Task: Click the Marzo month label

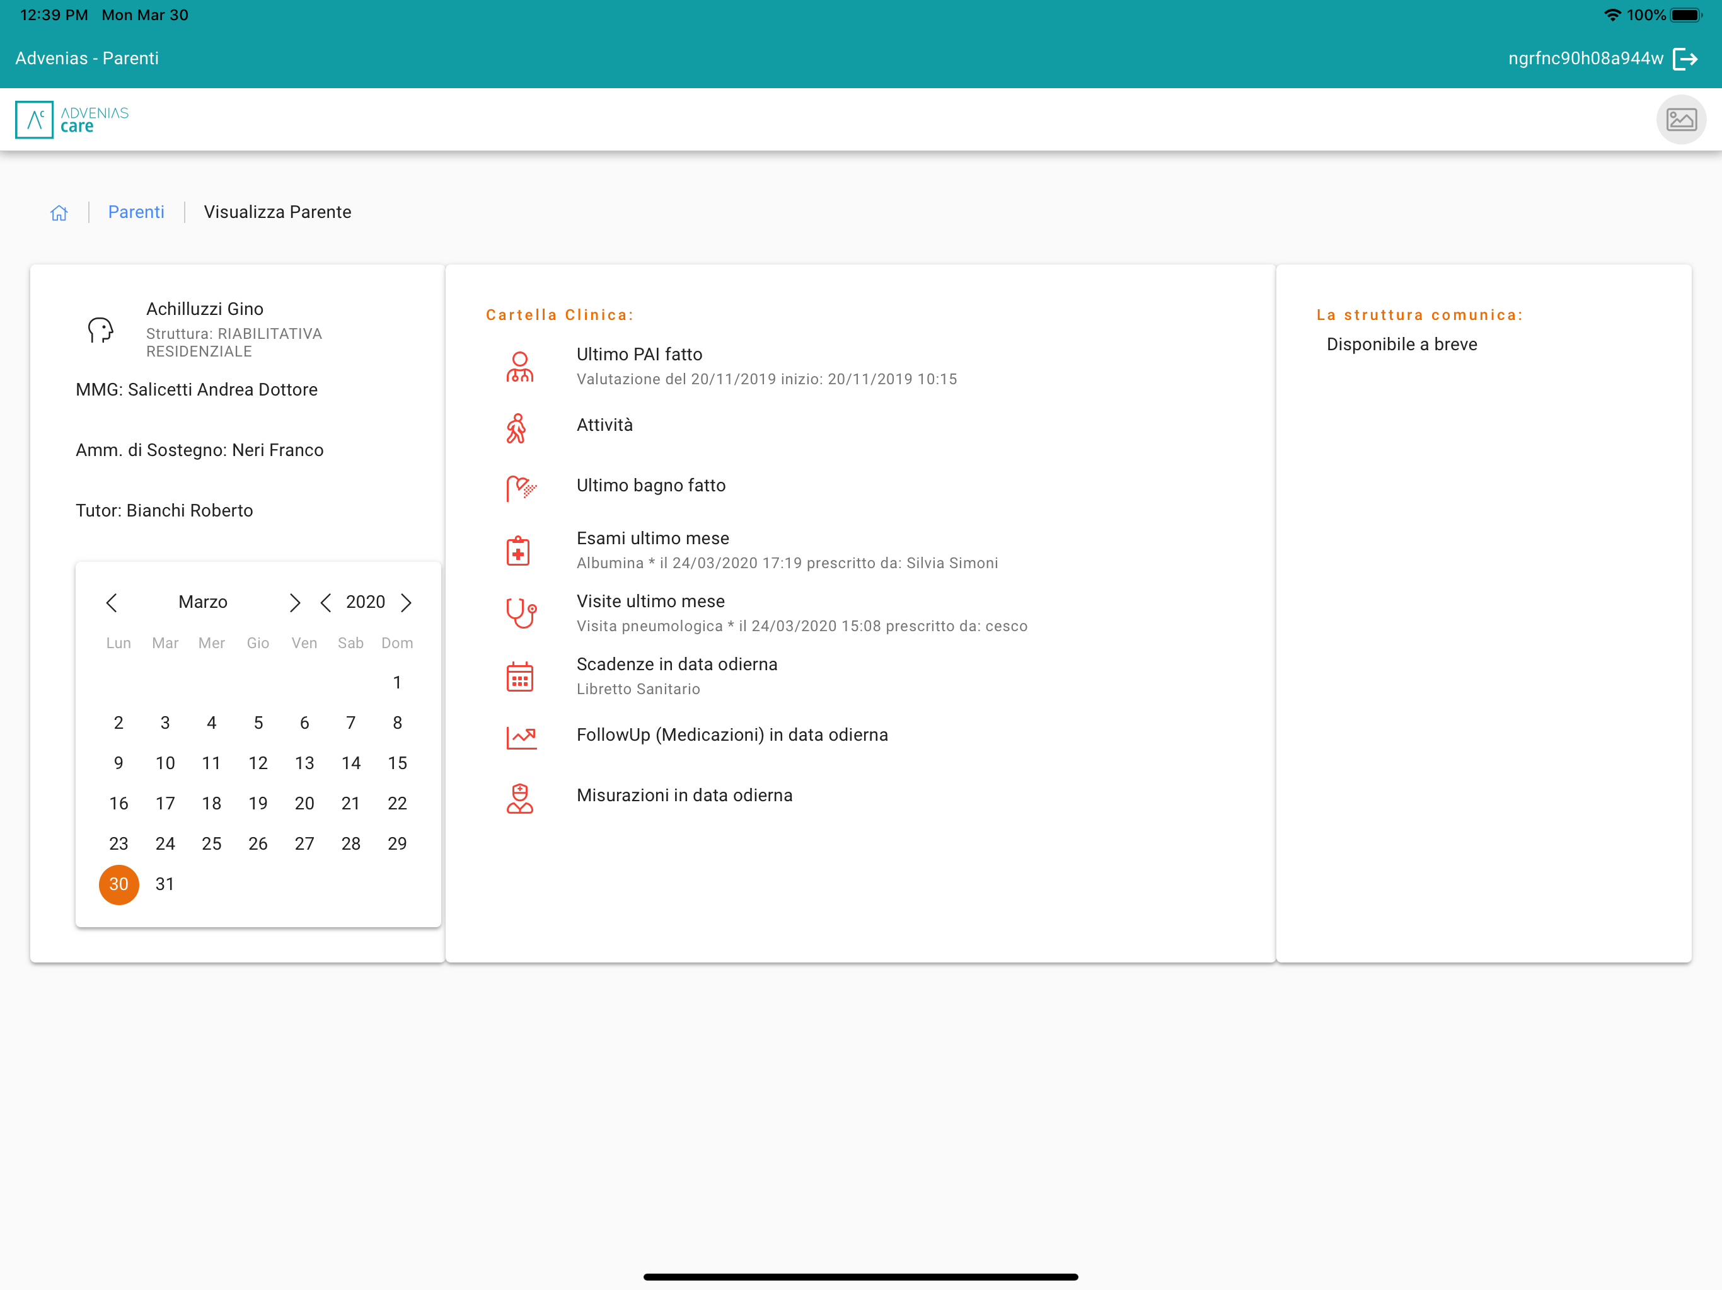Action: pyautogui.click(x=203, y=602)
